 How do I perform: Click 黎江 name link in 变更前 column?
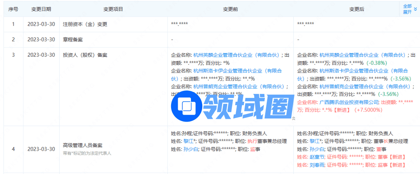click(x=189, y=141)
